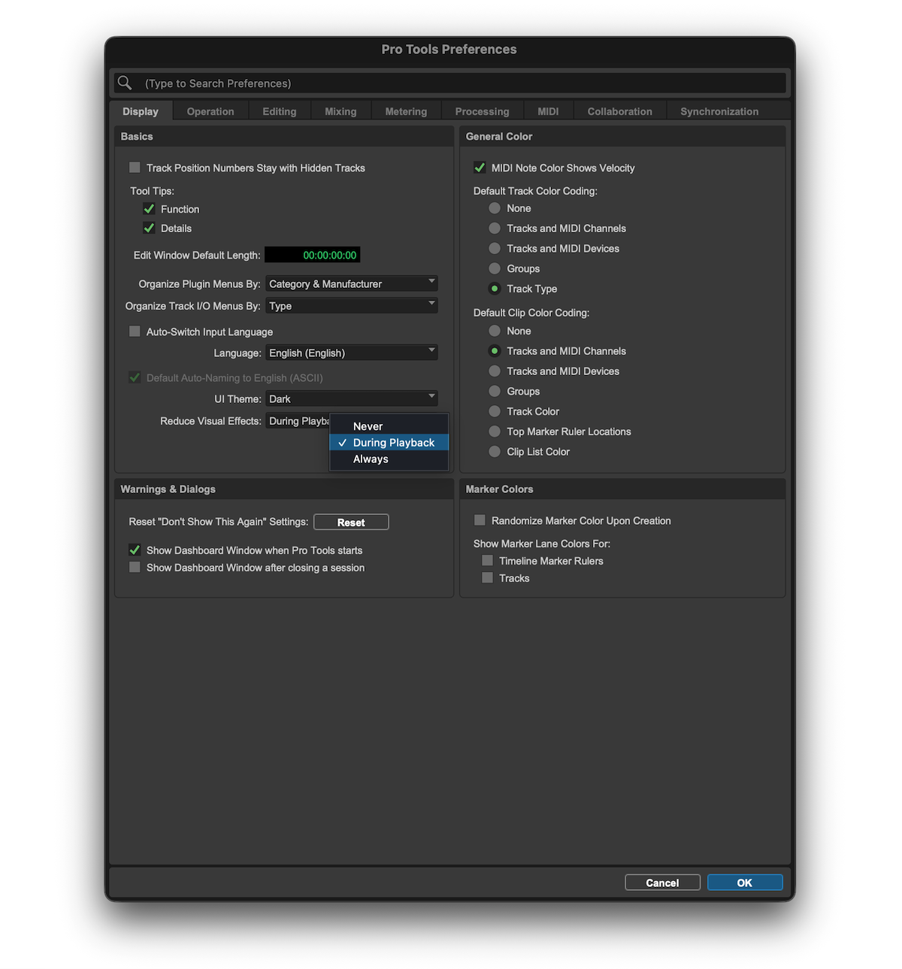
Task: Select Groups for Default Track Color Coding
Action: 495,268
